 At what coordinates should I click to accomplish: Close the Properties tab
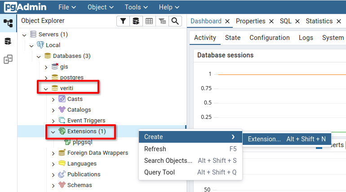271,22
